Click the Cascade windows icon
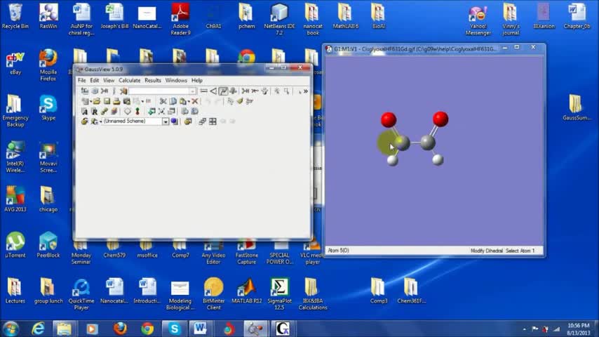The height and width of the screenshot is (337, 599). (x=202, y=121)
